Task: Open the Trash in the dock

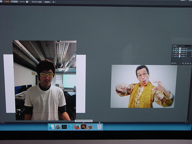Action: pos(99,127)
